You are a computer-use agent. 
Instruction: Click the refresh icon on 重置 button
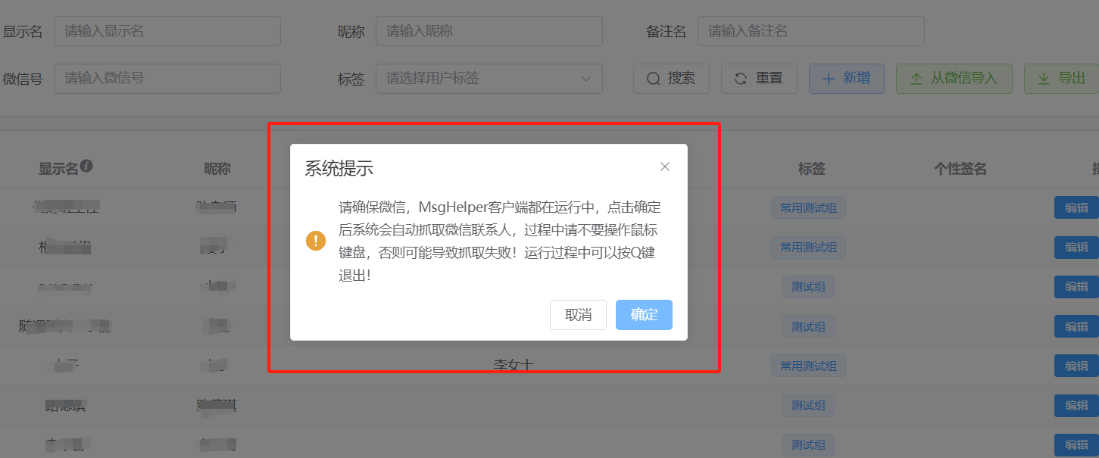740,78
